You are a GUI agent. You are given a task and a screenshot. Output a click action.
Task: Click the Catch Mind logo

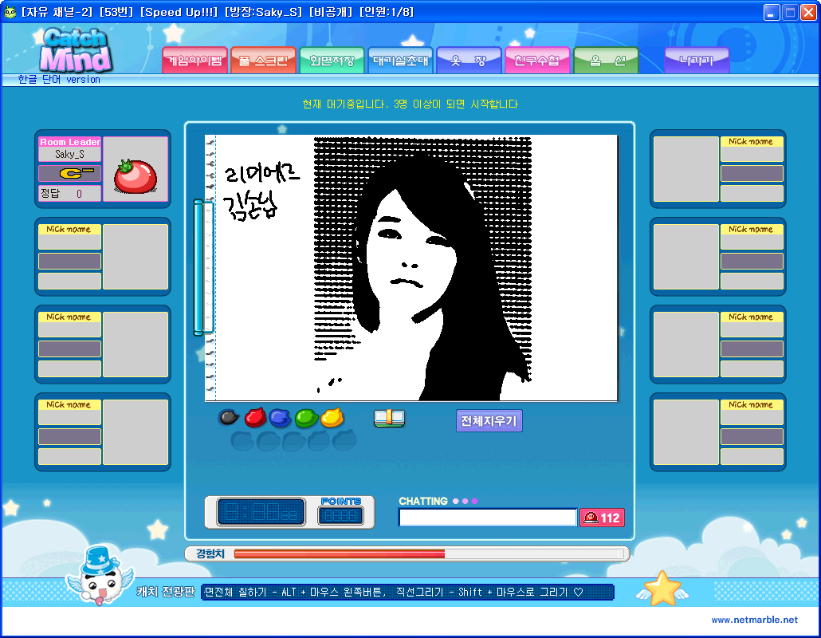click(76, 50)
